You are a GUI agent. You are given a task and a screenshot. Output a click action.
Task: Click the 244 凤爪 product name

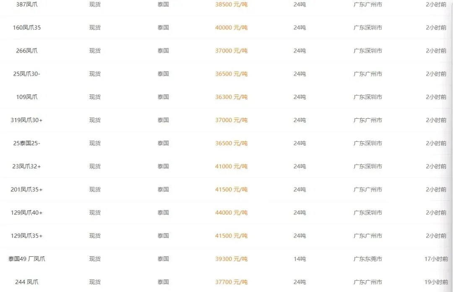[x=26, y=282]
